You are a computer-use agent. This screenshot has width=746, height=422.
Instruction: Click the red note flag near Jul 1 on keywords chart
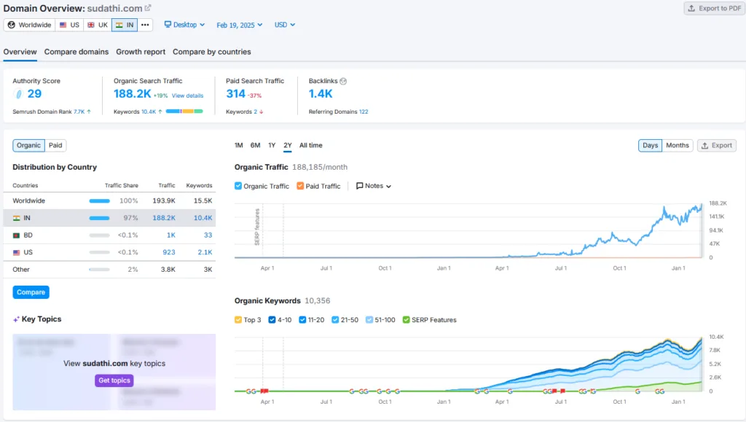coord(563,391)
